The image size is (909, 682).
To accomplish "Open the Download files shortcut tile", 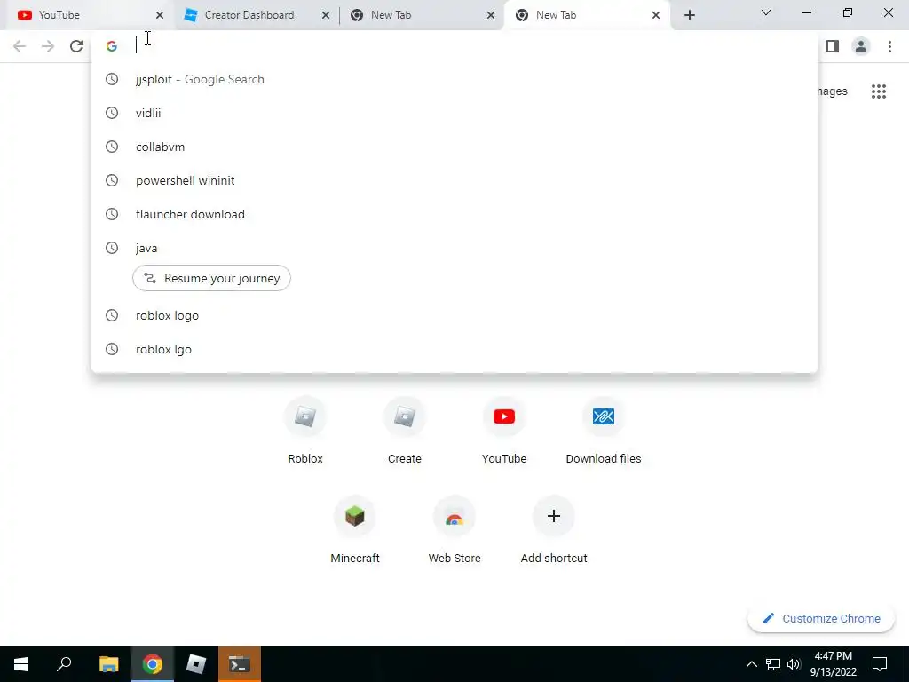I will (x=604, y=432).
